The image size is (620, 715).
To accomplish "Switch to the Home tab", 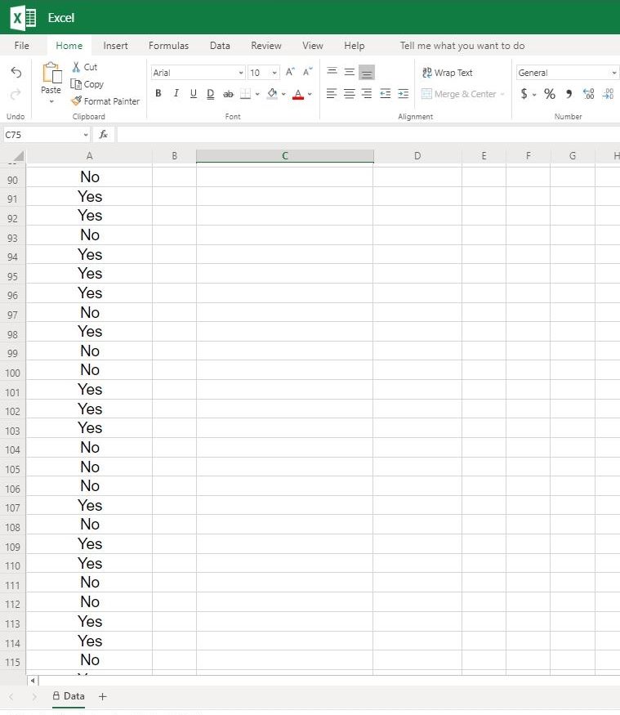I will tap(69, 46).
